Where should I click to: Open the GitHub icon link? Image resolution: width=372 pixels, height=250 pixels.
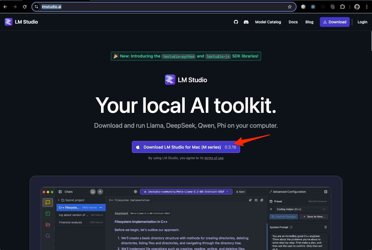pos(236,22)
